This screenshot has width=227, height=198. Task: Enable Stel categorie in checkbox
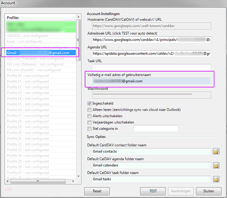tap(89, 129)
